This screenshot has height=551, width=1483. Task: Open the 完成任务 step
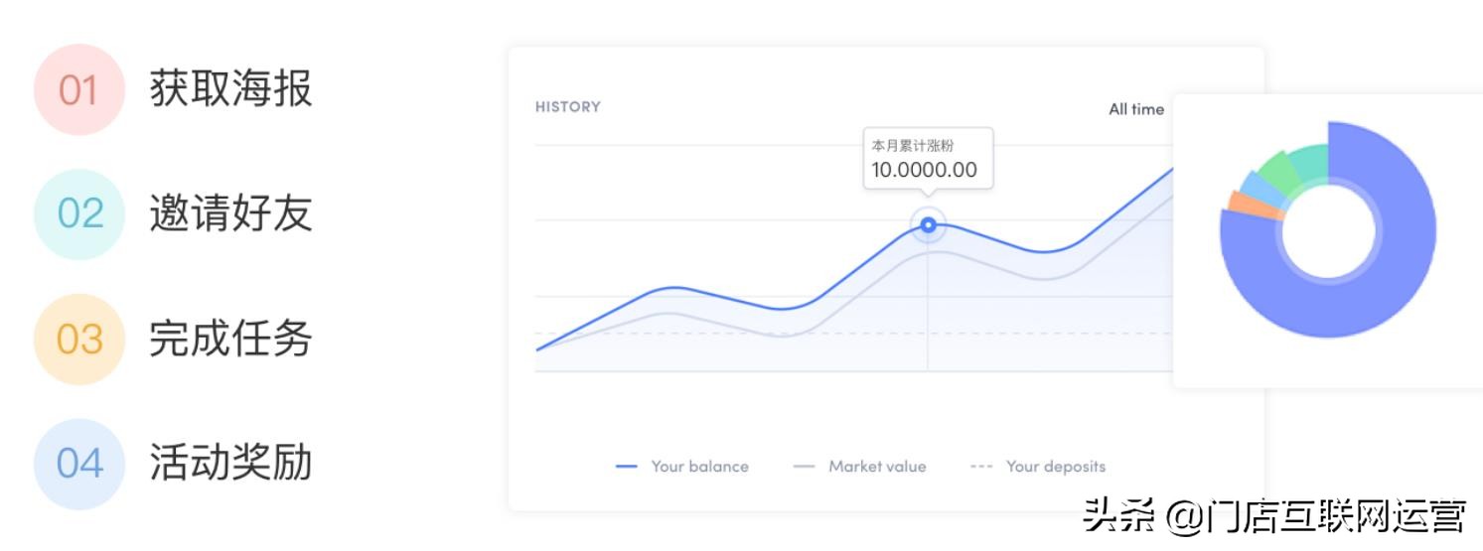click(230, 339)
